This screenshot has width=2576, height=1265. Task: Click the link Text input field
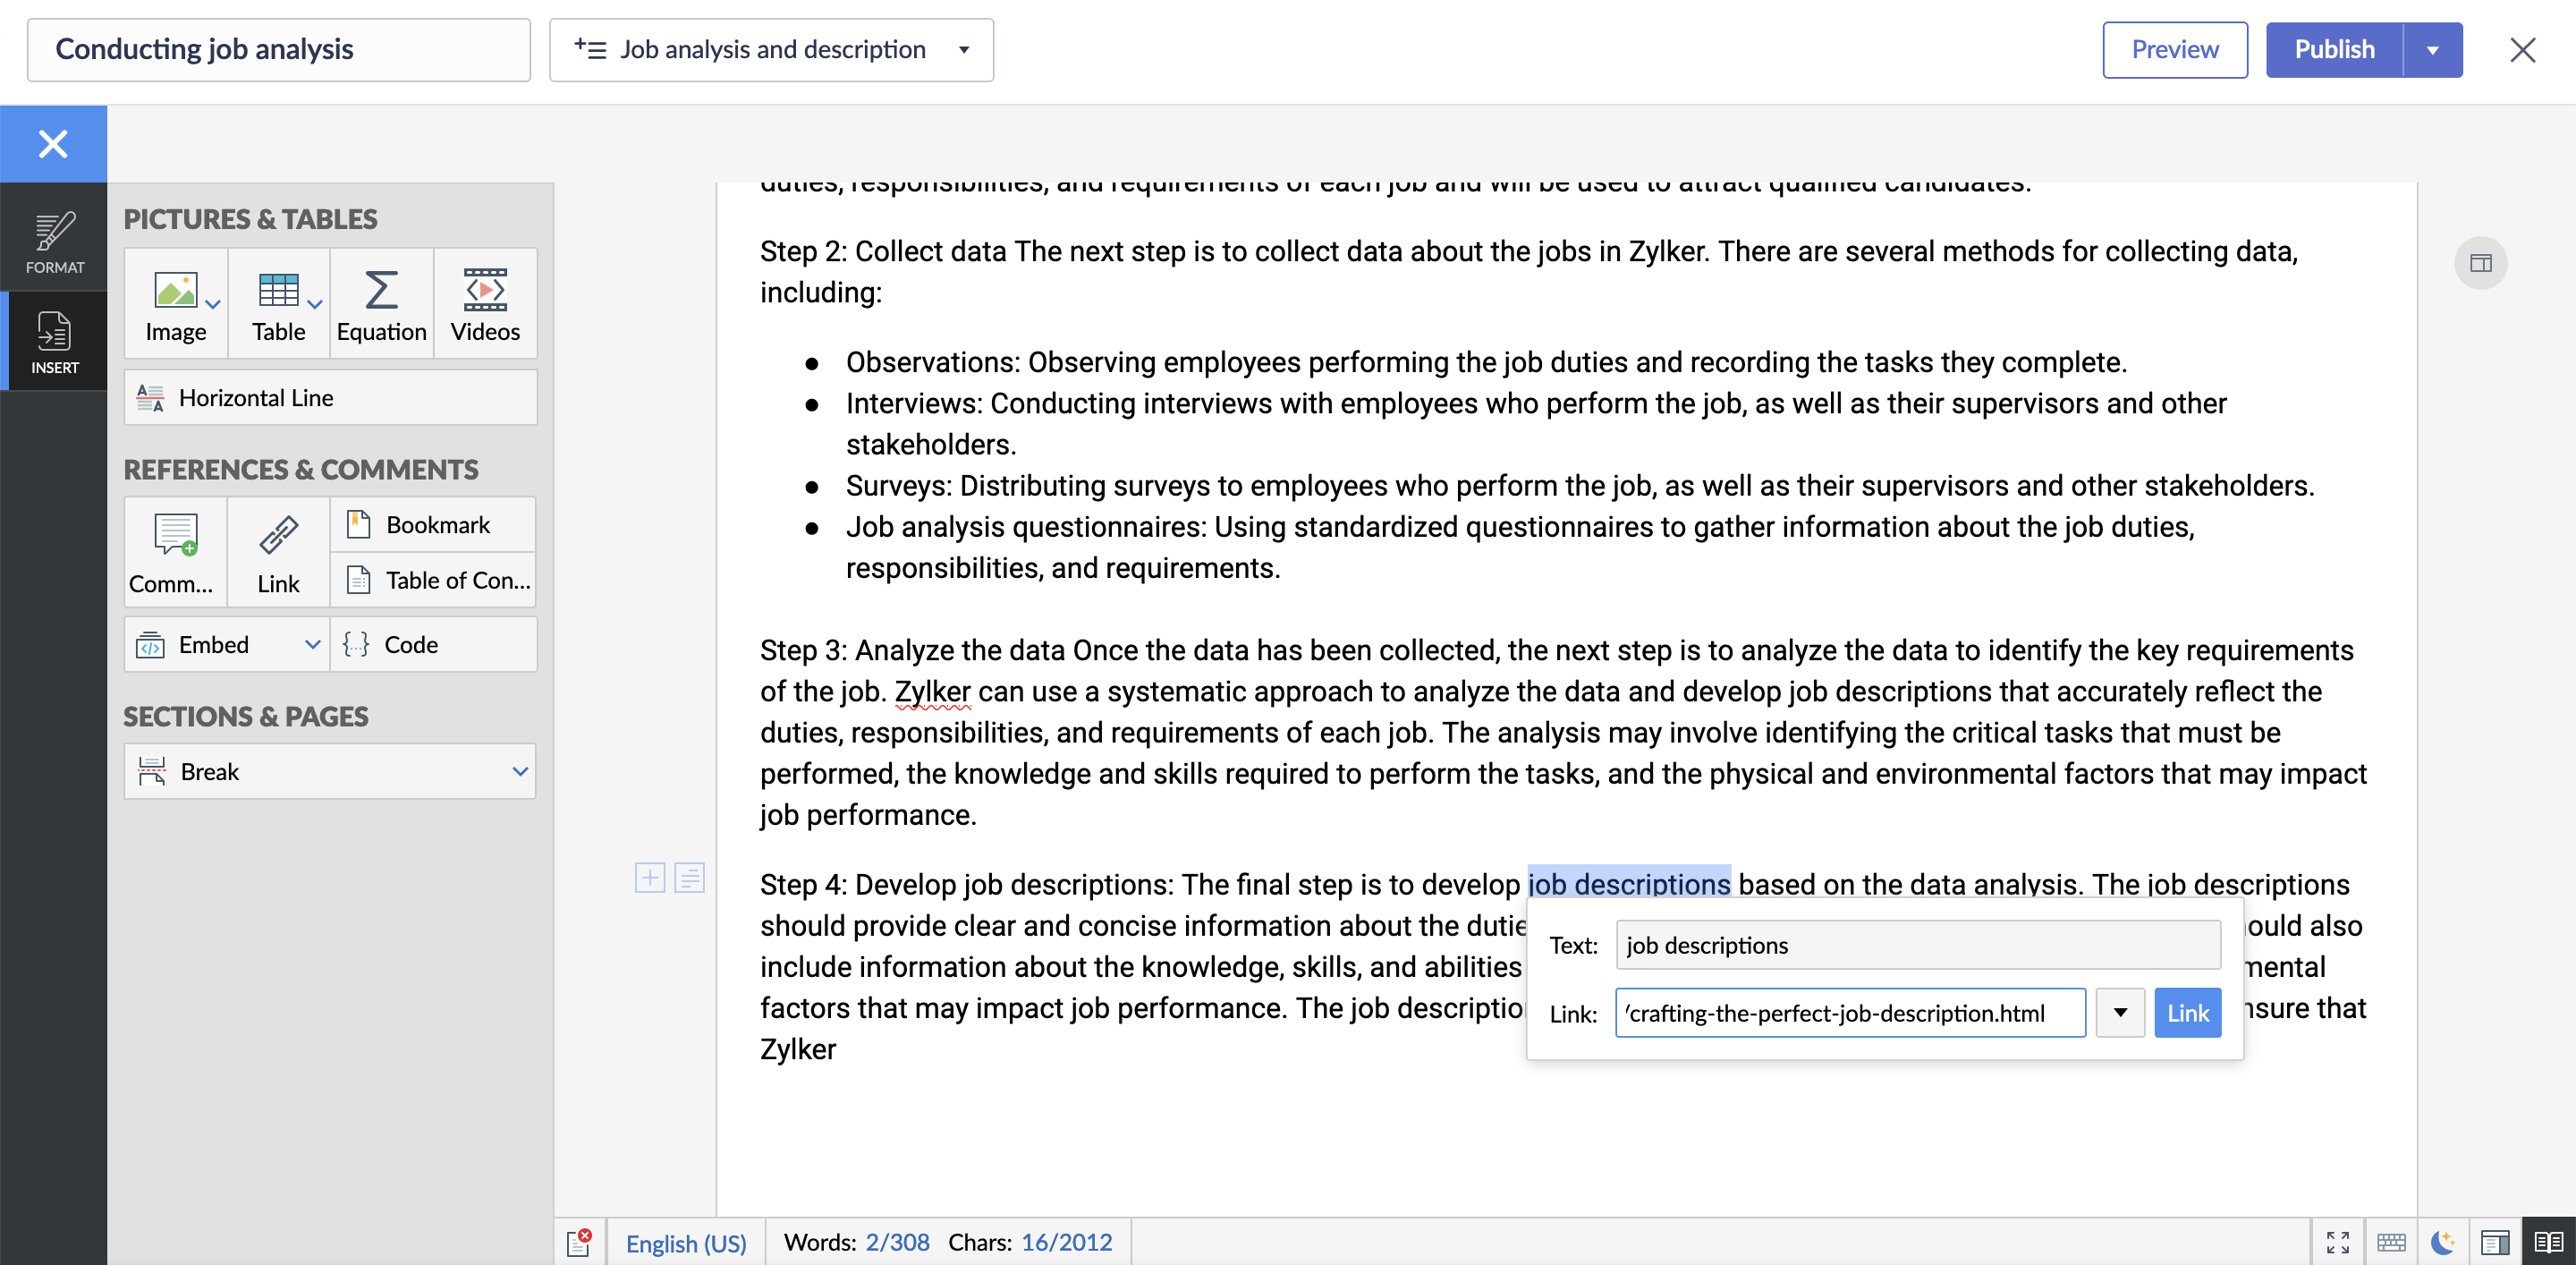click(1917, 945)
